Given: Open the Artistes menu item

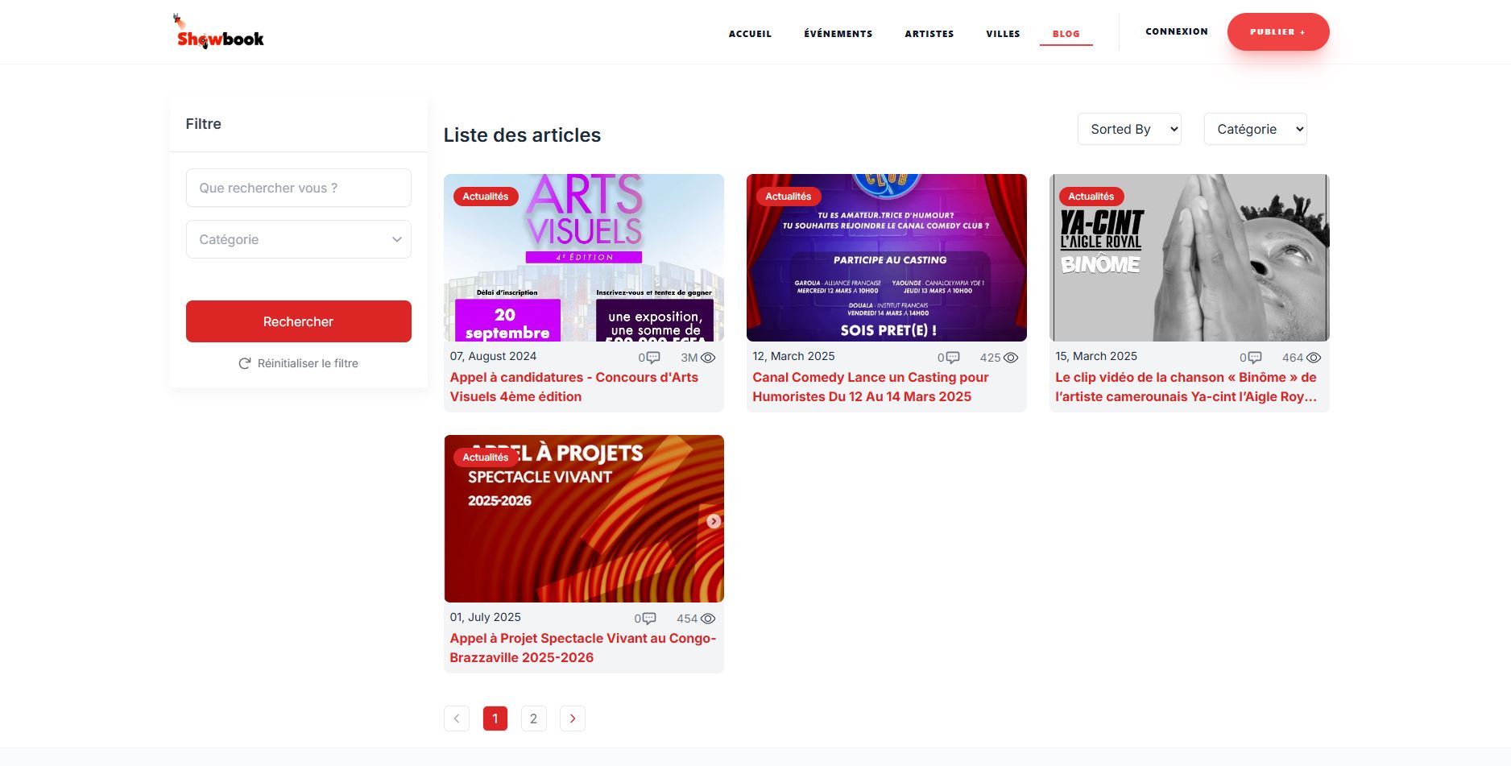Looking at the screenshot, I should pyautogui.click(x=929, y=34).
